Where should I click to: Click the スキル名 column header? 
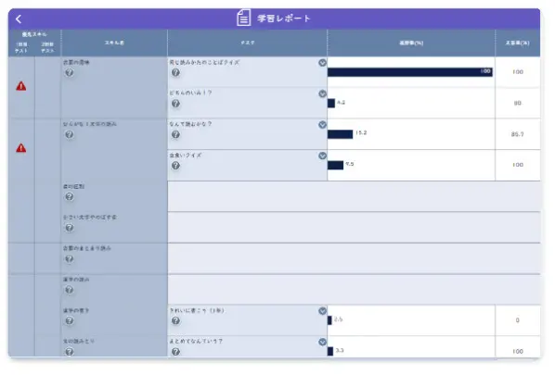click(114, 43)
